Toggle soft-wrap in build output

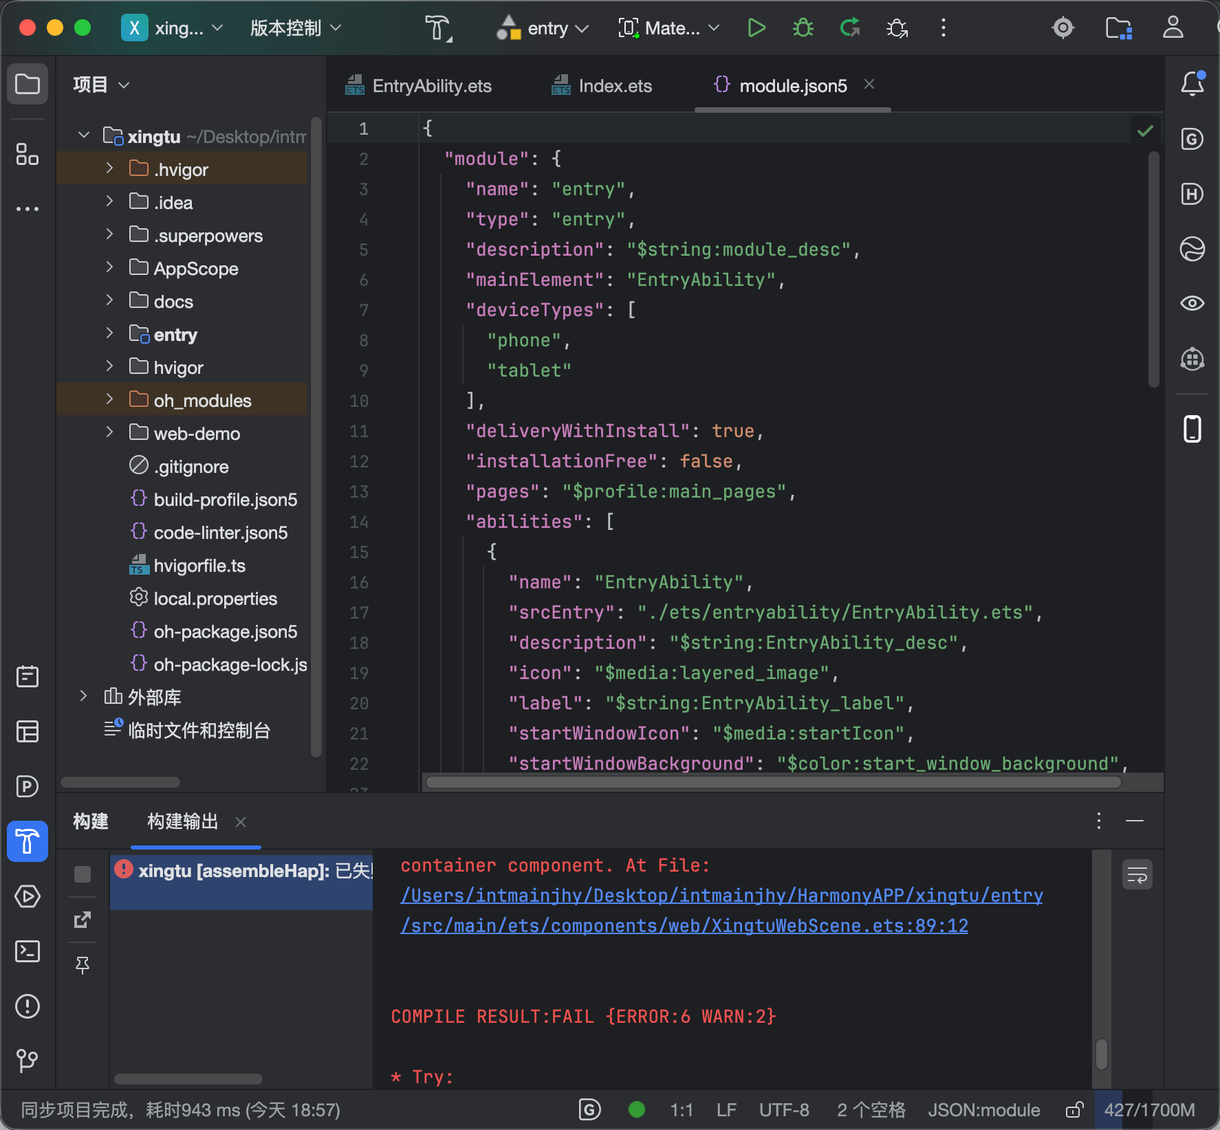click(1137, 875)
